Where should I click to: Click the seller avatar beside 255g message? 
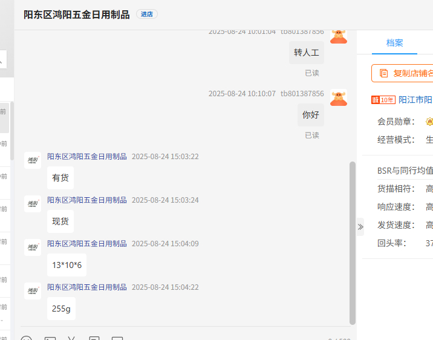33,291
